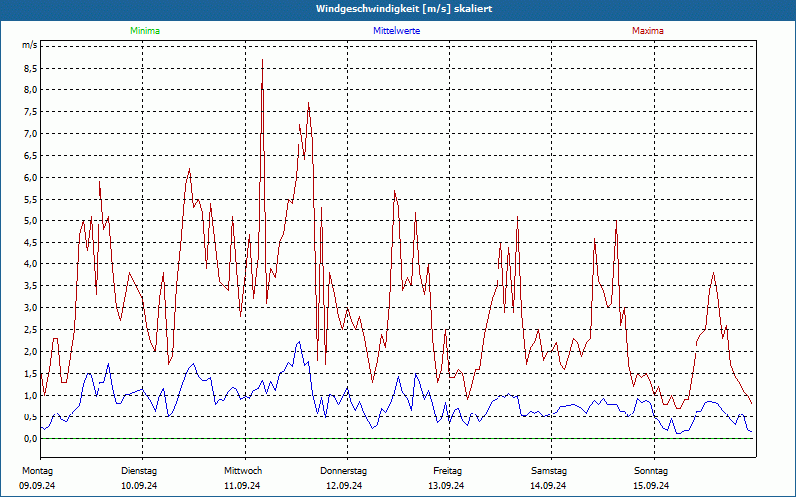Click the '0,0' y-axis value
The image size is (796, 497).
pyautogui.click(x=30, y=438)
